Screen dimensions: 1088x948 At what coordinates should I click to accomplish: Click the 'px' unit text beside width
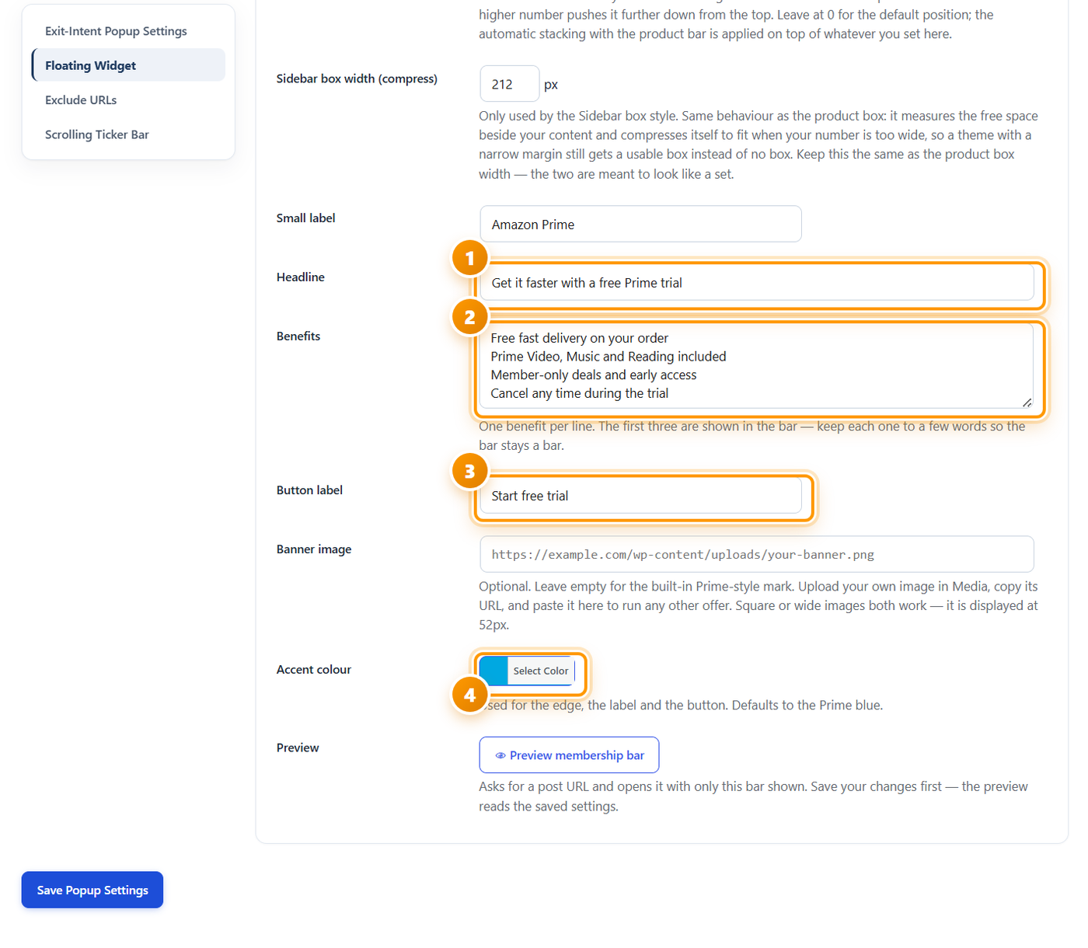pyautogui.click(x=551, y=85)
